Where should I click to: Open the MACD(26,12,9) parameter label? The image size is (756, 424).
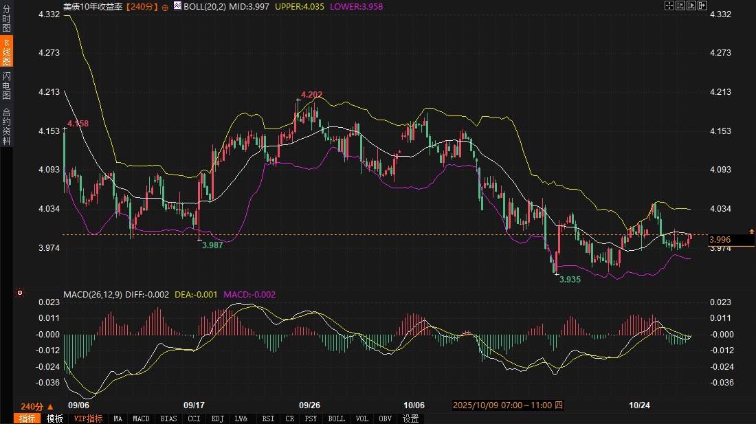pos(93,295)
